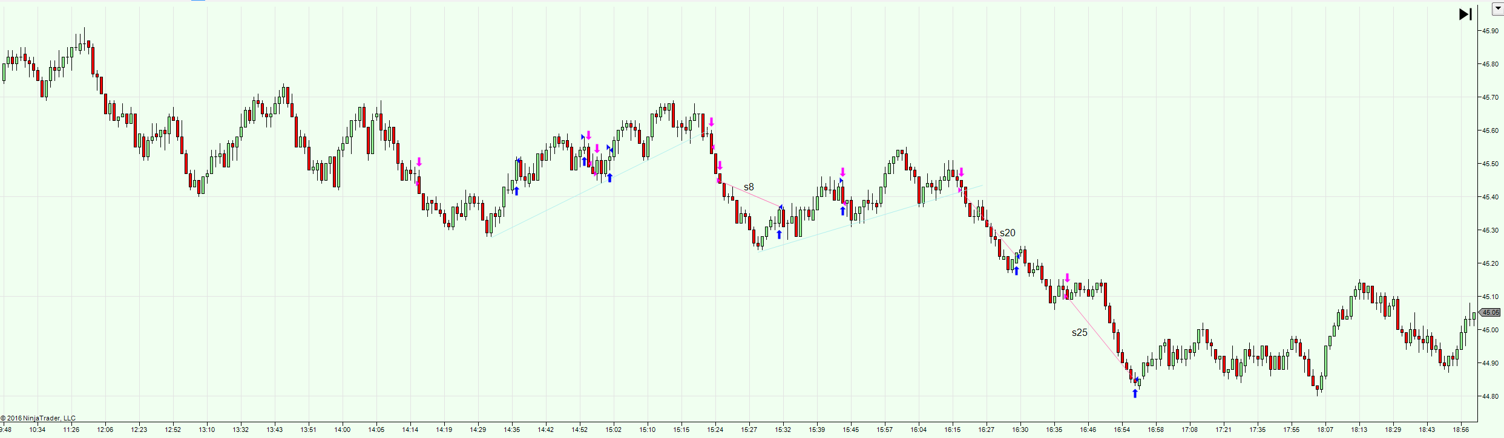
Task: Click the 45.40 price axis label
Action: click(1491, 197)
